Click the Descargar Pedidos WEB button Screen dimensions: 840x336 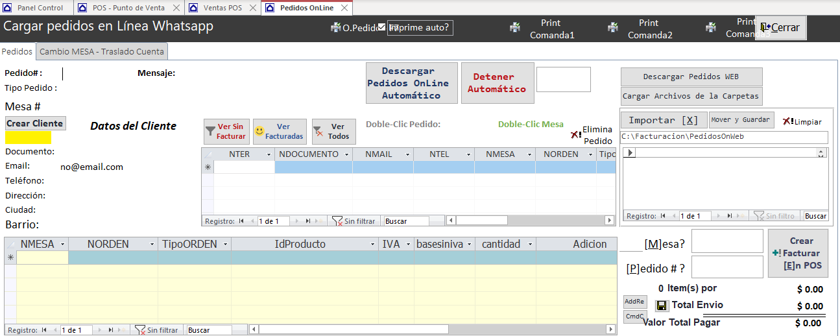[691, 77]
